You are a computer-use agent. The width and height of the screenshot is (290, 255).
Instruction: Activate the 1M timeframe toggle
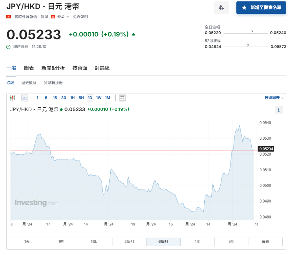108,98
